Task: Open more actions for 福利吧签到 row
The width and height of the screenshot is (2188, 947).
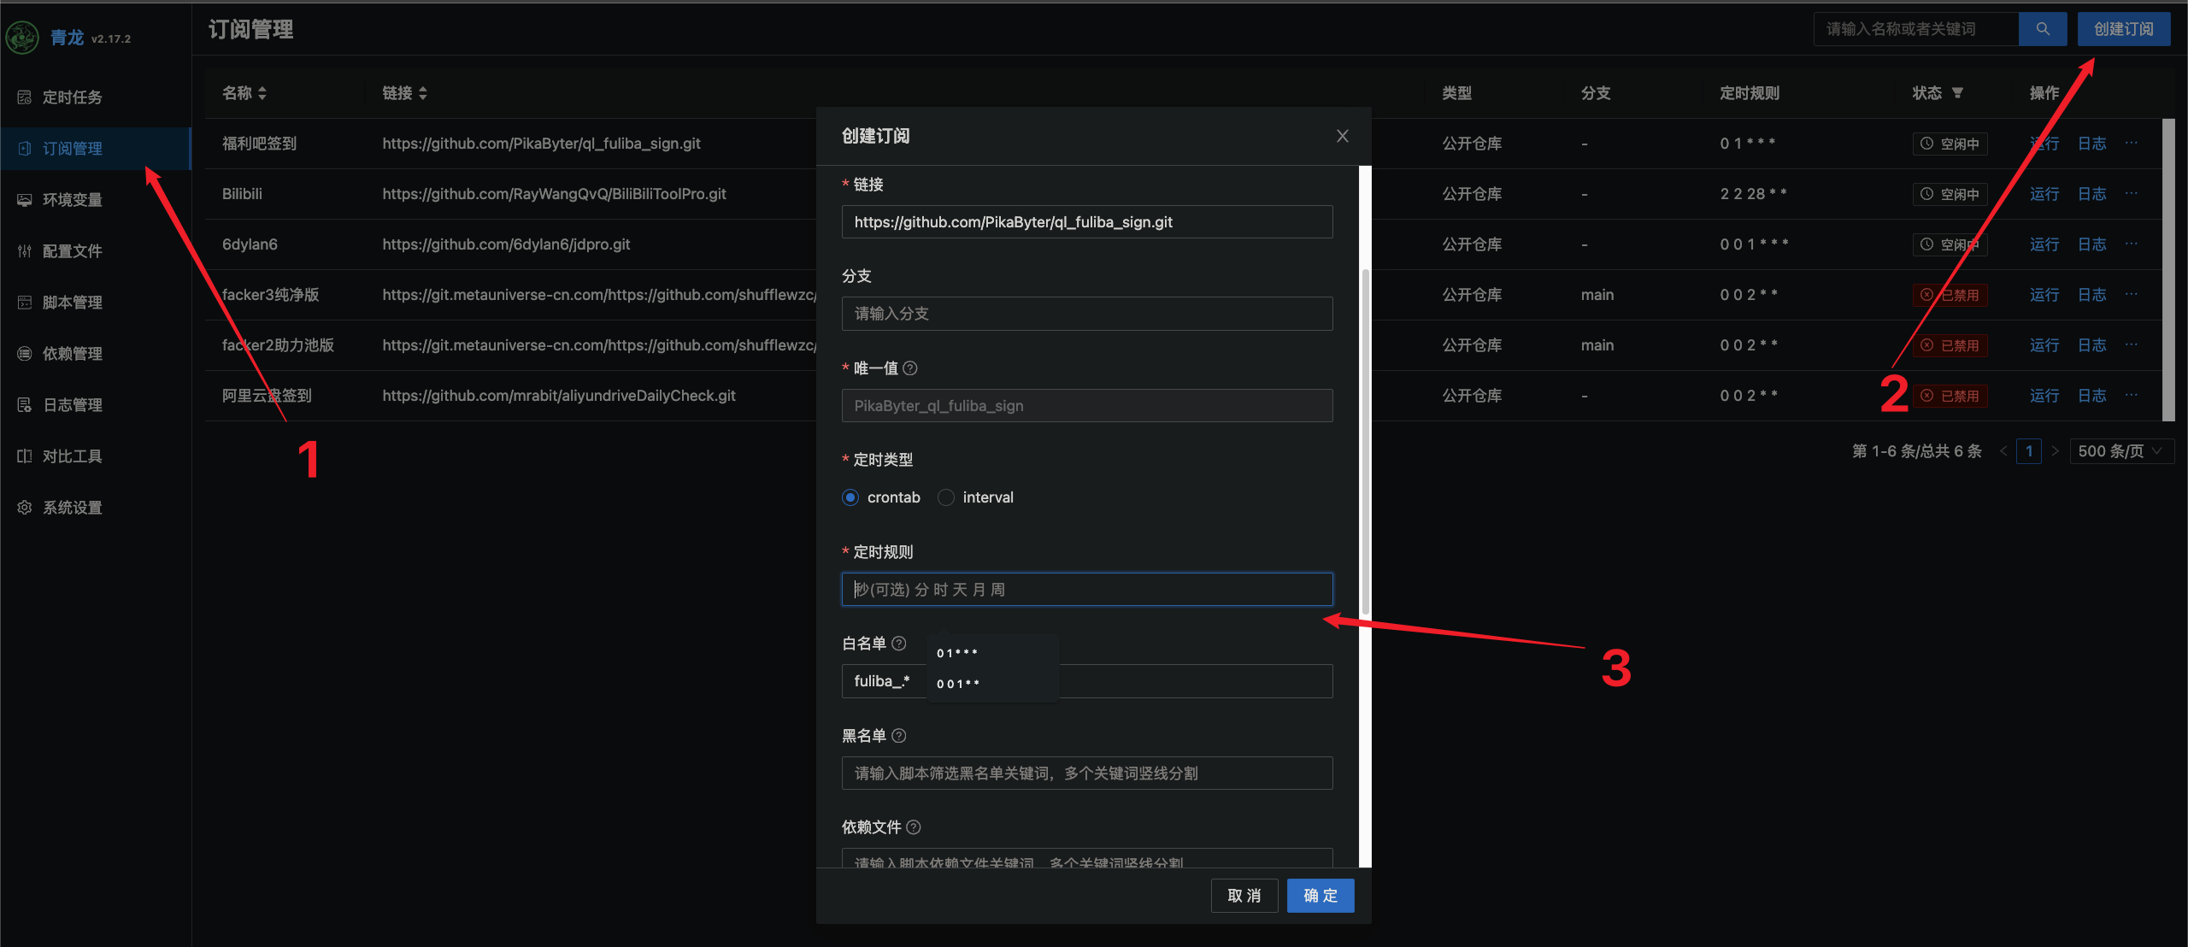Action: (2132, 144)
